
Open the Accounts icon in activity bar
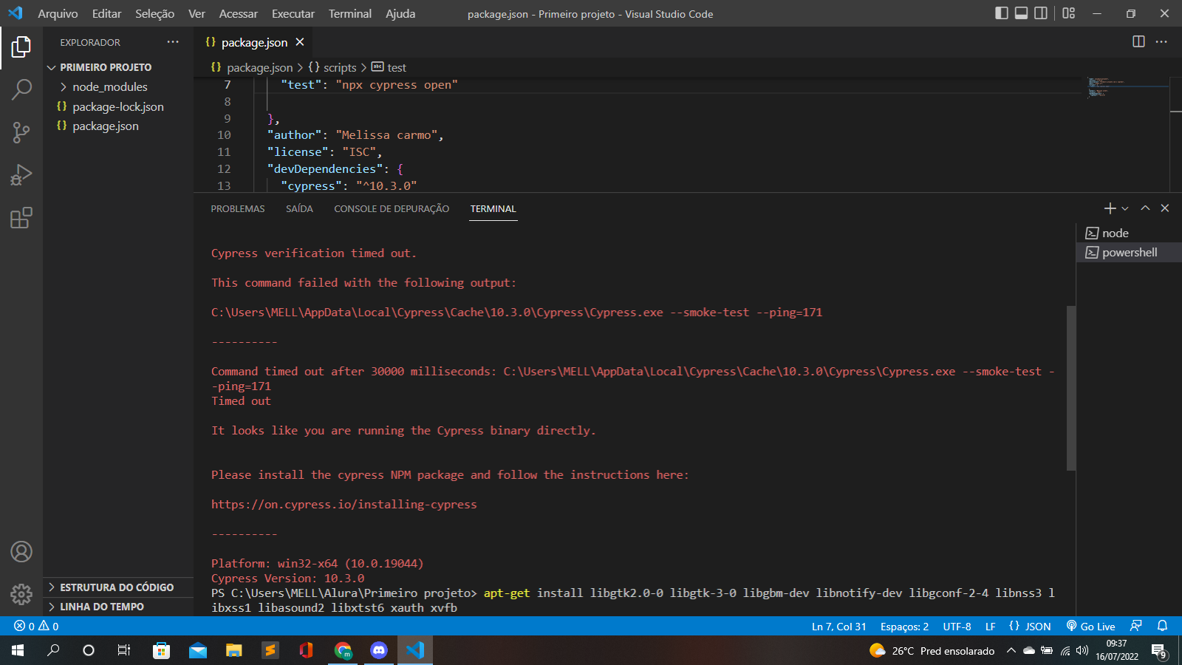21,552
